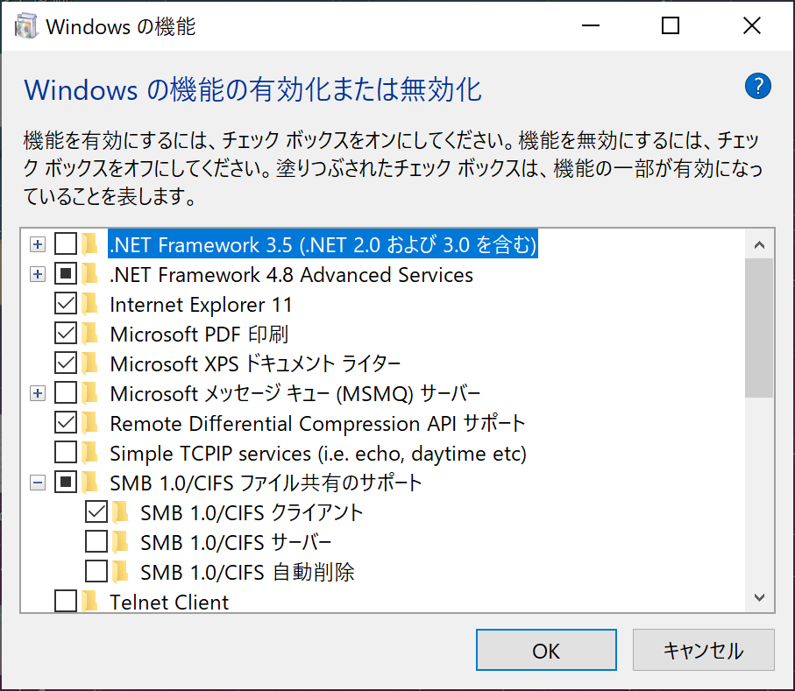Check the SMB 1.0/CIFS 自動削除 checkbox
Viewport: 795px width, 691px height.
coord(96,571)
